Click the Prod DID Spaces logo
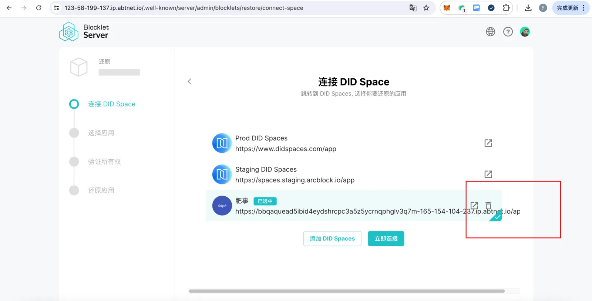The height and width of the screenshot is (301, 592). pos(222,143)
